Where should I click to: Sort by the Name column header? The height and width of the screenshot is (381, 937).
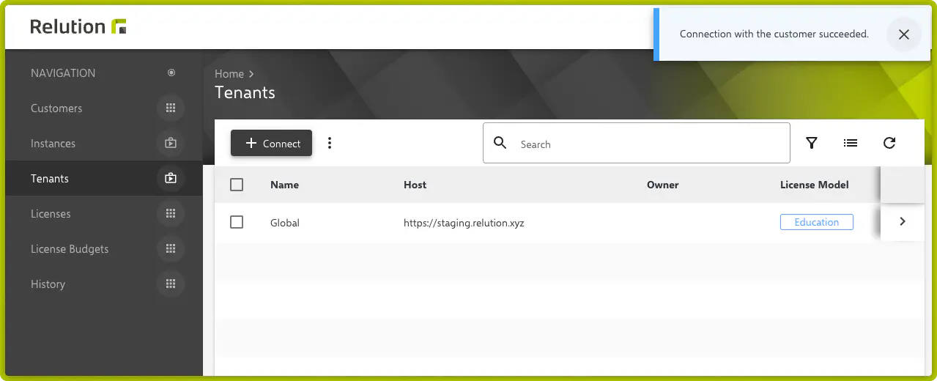point(284,185)
